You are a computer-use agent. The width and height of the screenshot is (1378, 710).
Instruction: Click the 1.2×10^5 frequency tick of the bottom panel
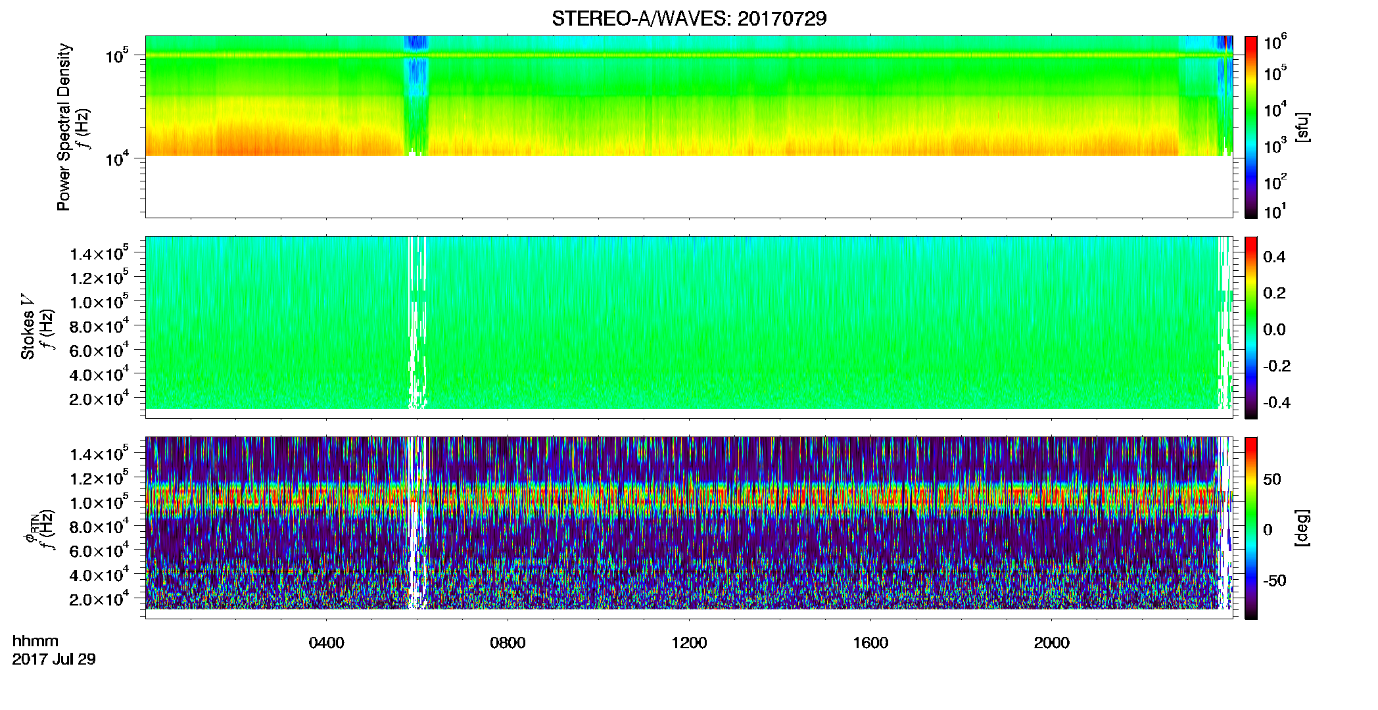tap(99, 478)
